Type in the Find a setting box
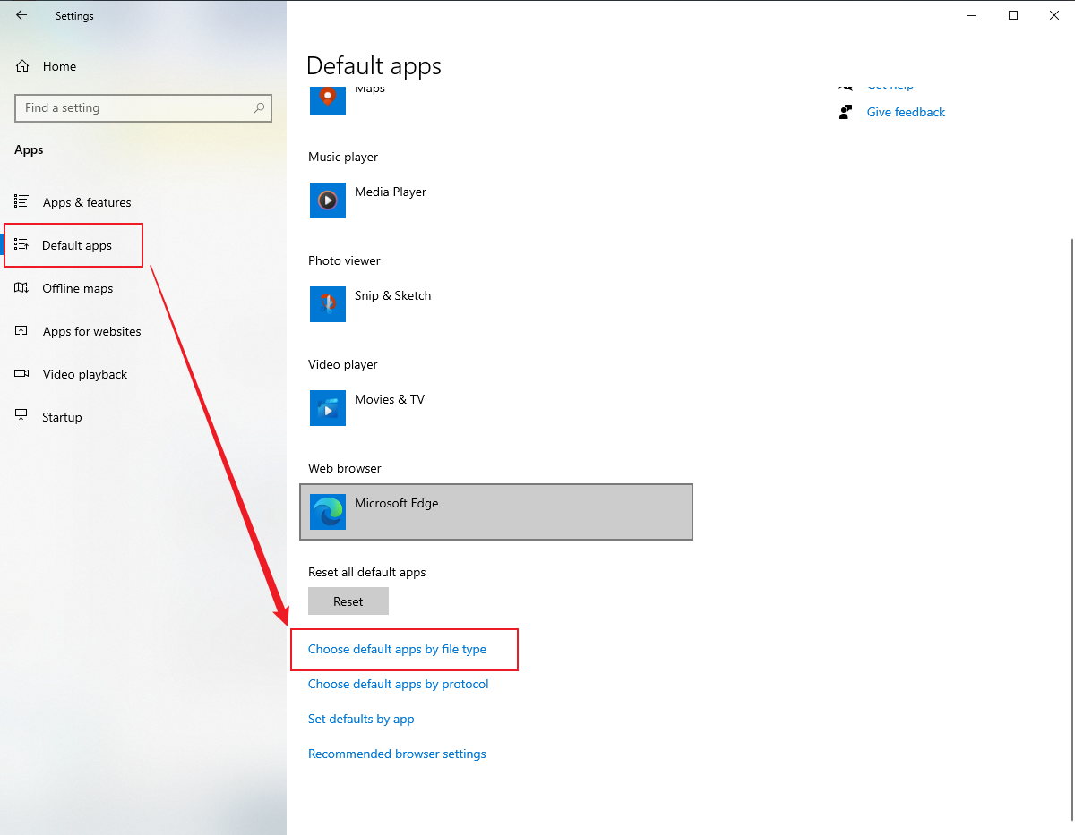The height and width of the screenshot is (835, 1075). pos(134,108)
